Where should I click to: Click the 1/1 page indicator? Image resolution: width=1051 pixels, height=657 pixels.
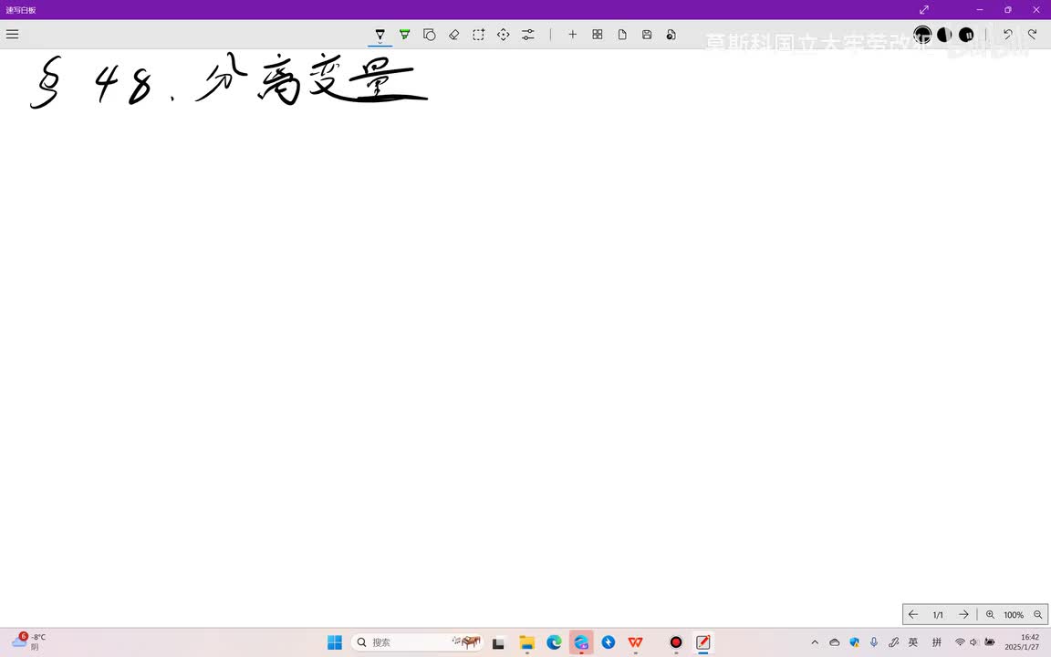click(938, 615)
